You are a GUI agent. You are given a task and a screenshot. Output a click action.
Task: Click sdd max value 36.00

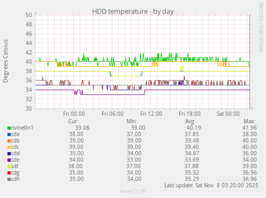249,153
